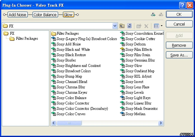Click the Sony Color Corrector icon

54,103
